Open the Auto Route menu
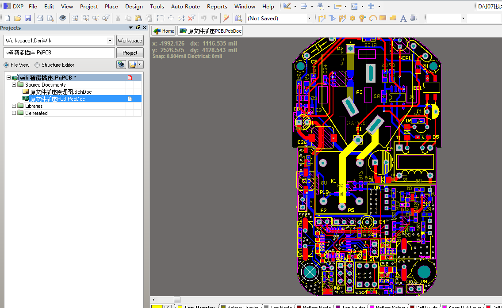This screenshot has width=502, height=308. coord(185,6)
